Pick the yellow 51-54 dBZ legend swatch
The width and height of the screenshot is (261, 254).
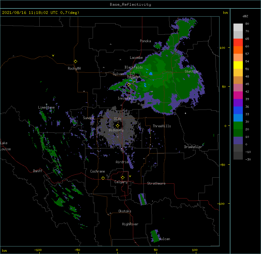[x=238, y=65]
